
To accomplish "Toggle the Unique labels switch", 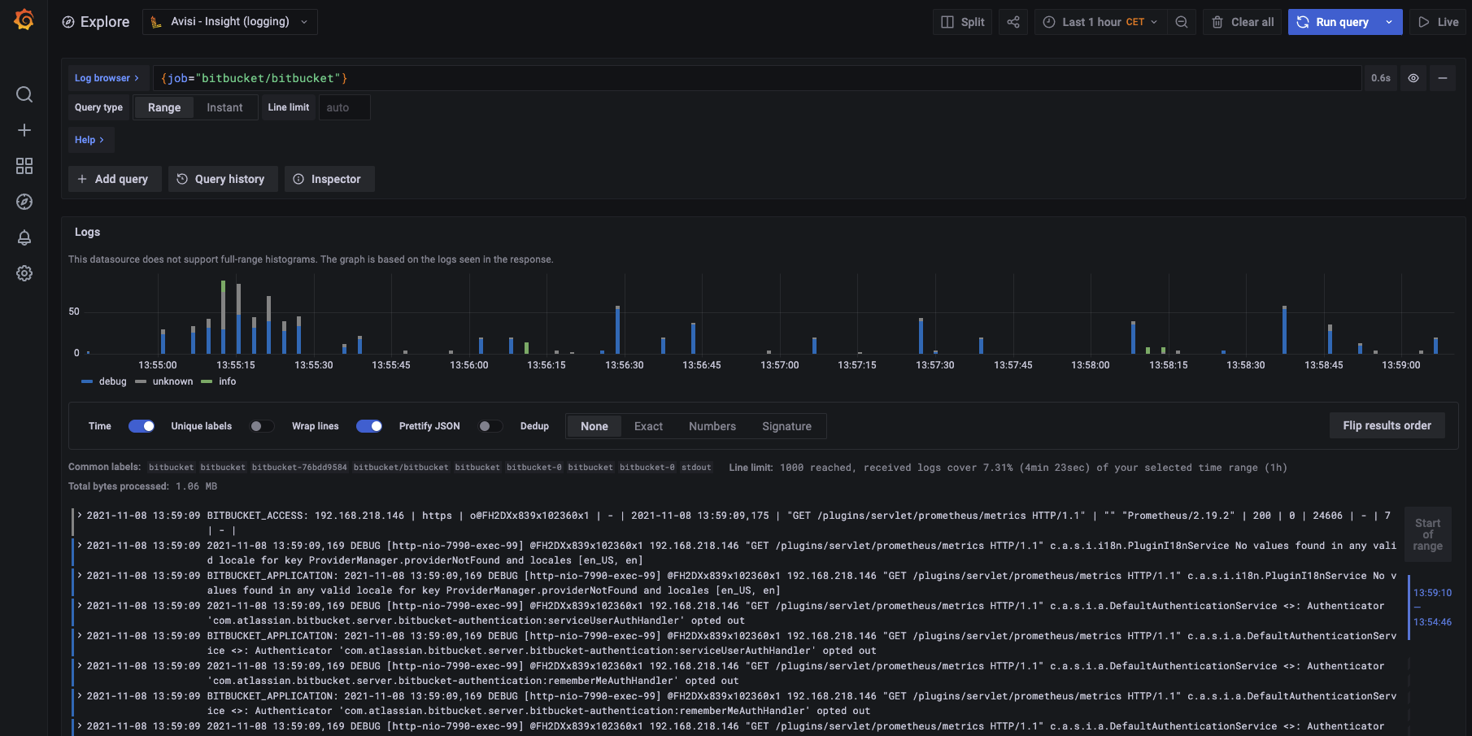I will click(x=262, y=426).
